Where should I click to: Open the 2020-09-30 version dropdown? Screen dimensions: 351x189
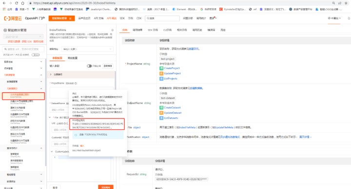click(x=23, y=36)
